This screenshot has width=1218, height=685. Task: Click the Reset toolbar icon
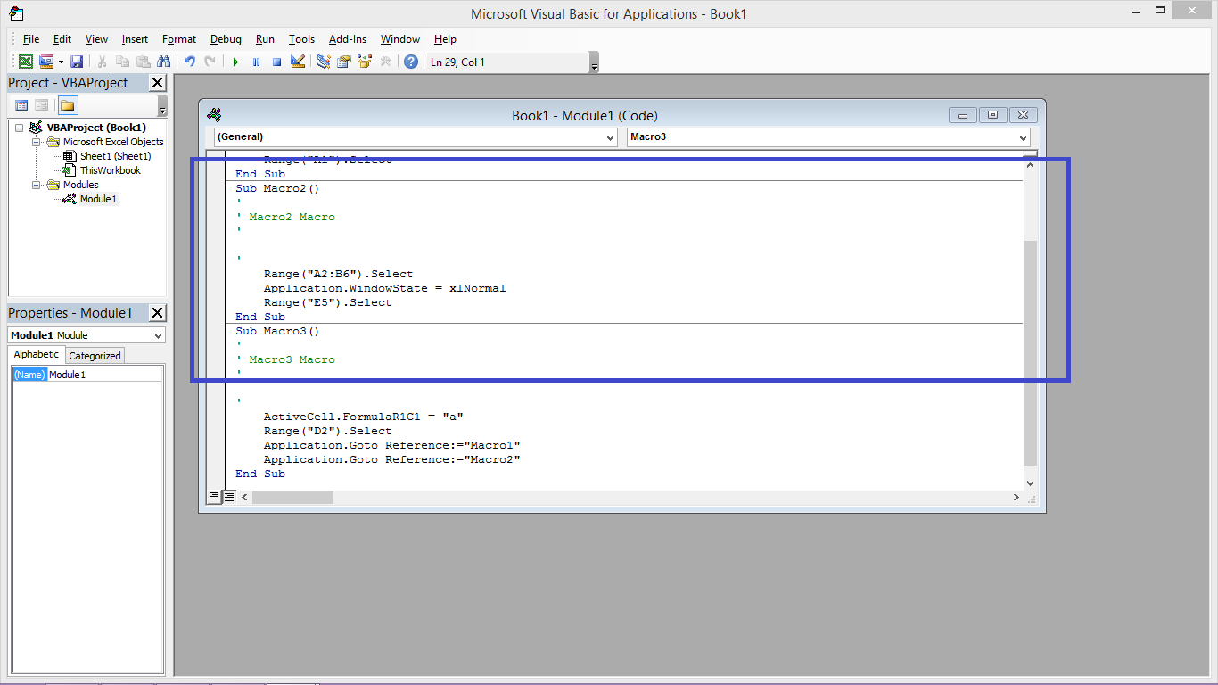277,61
